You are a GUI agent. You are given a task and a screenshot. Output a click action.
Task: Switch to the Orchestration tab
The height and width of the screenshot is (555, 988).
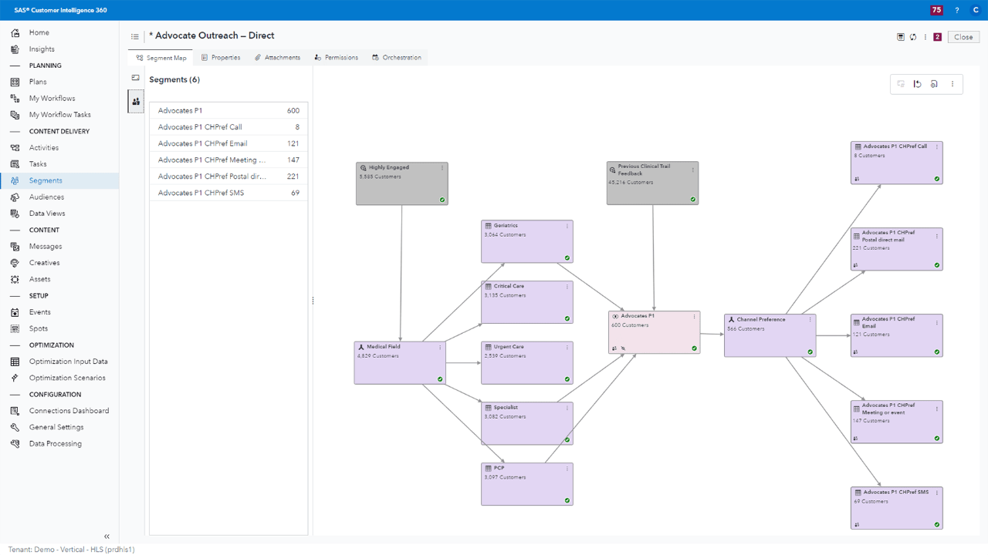click(x=397, y=58)
